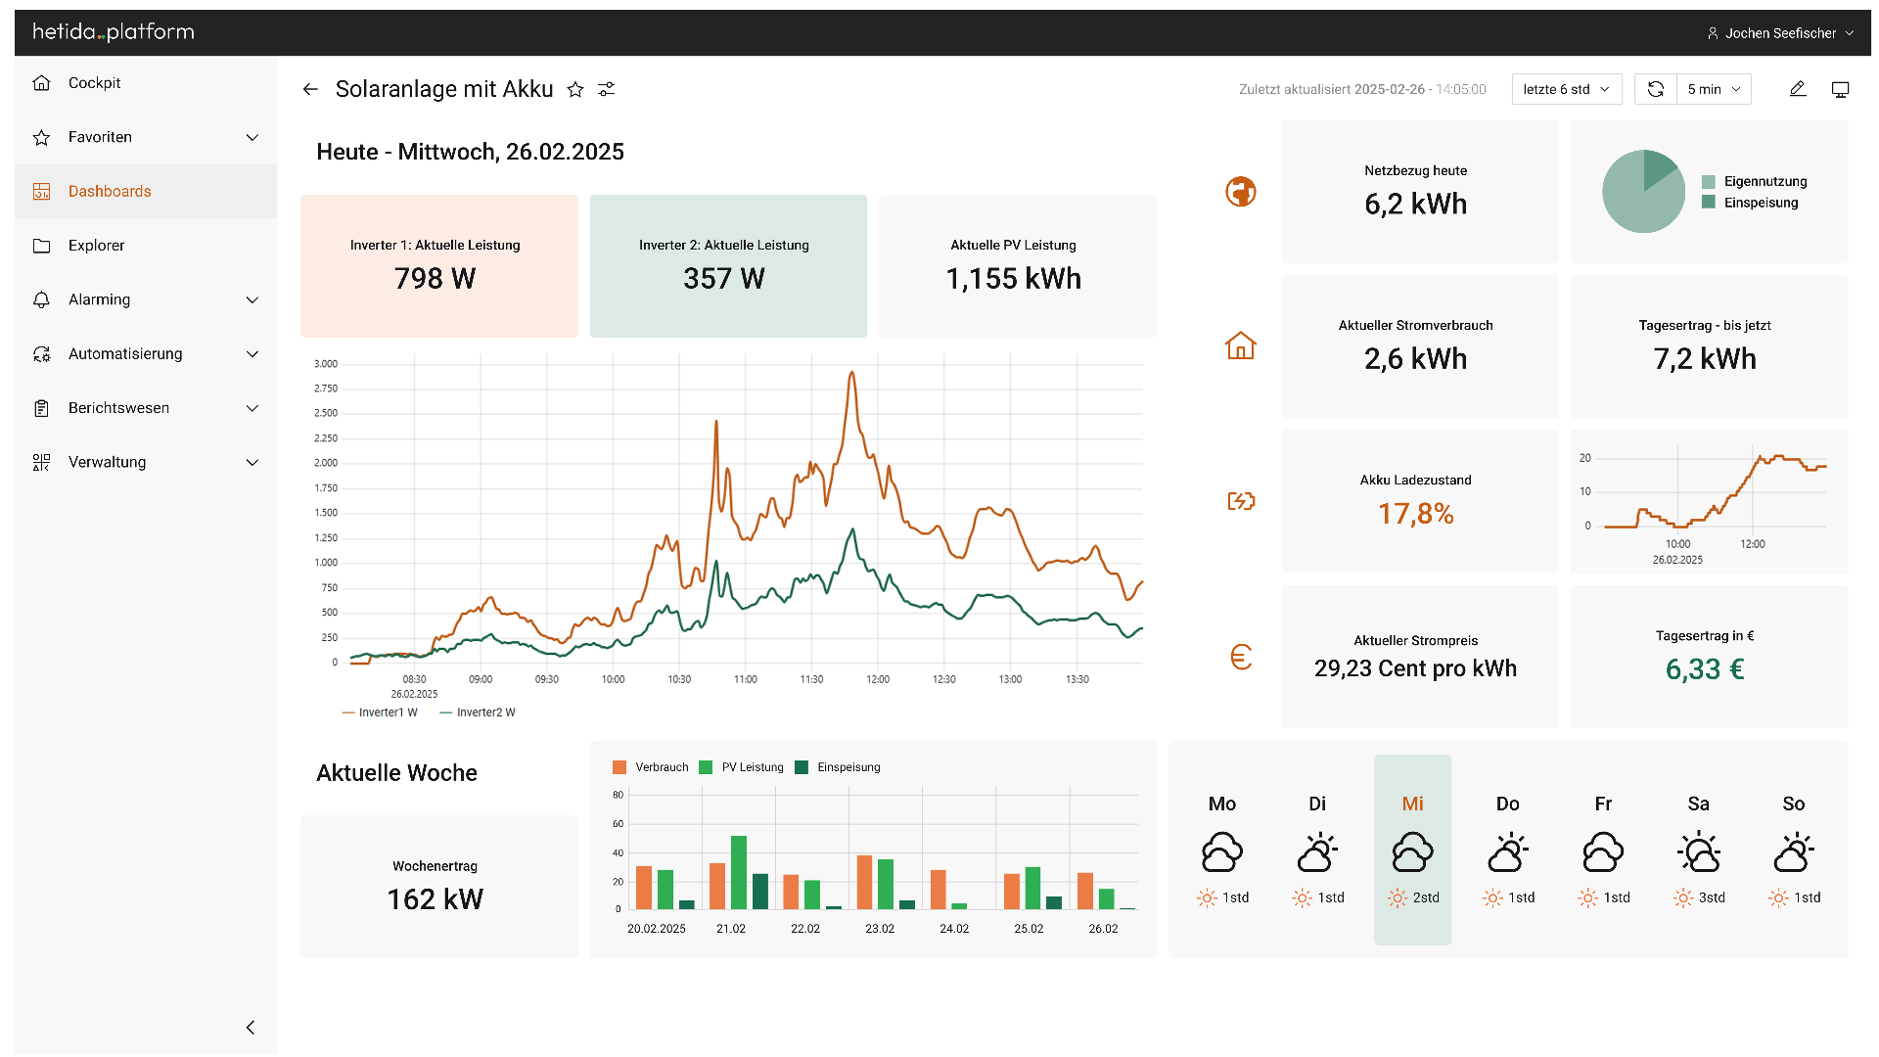Click the pencil edit icon in the toolbar
The image size is (1879, 1057).
click(x=1798, y=89)
